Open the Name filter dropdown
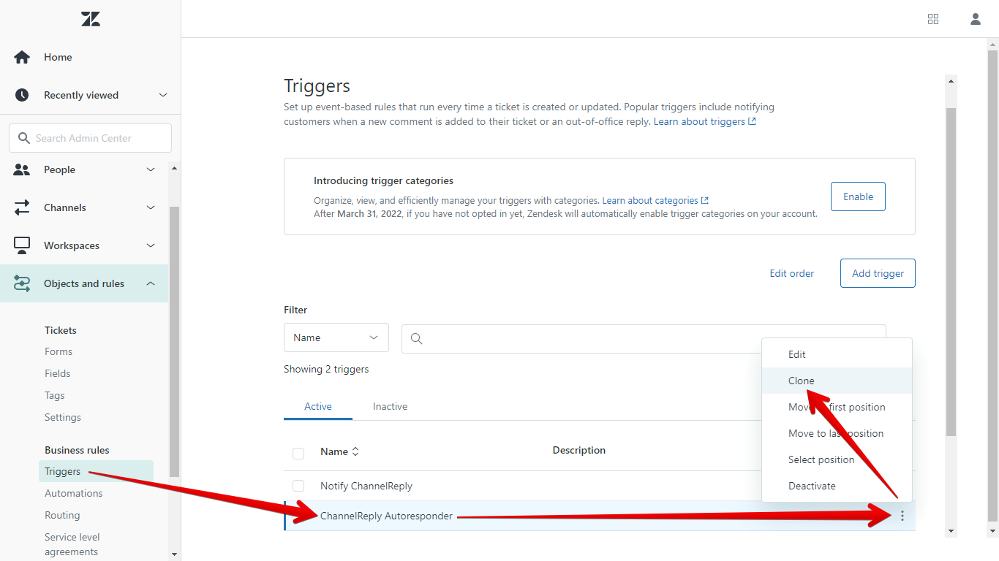Image resolution: width=999 pixels, height=561 pixels. click(336, 337)
